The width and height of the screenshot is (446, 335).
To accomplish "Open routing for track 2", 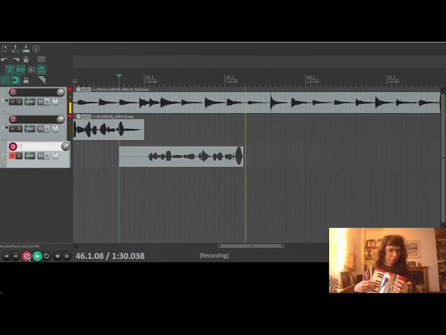I will tap(30, 128).
